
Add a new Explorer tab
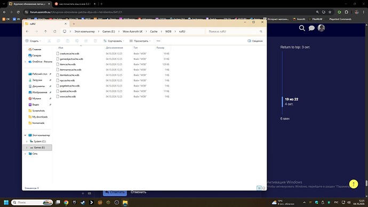[74, 23]
